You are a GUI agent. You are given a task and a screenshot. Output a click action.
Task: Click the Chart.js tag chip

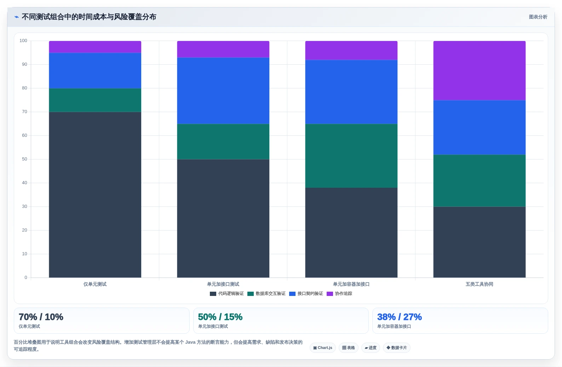323,348
